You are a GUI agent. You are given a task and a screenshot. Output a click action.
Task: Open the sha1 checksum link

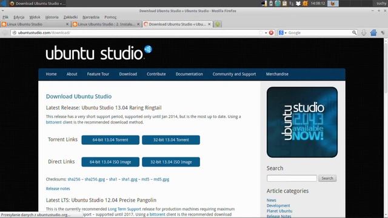pos(113,179)
